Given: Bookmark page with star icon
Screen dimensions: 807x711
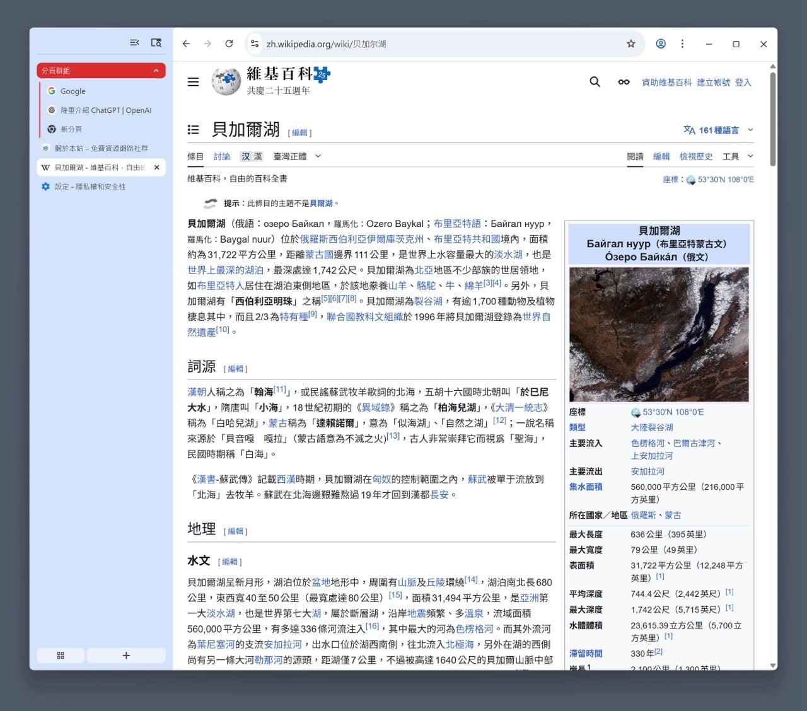Looking at the screenshot, I should coord(630,43).
